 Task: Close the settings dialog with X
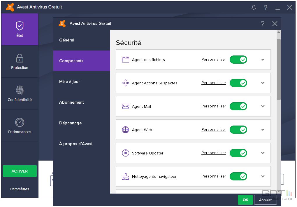[275, 24]
